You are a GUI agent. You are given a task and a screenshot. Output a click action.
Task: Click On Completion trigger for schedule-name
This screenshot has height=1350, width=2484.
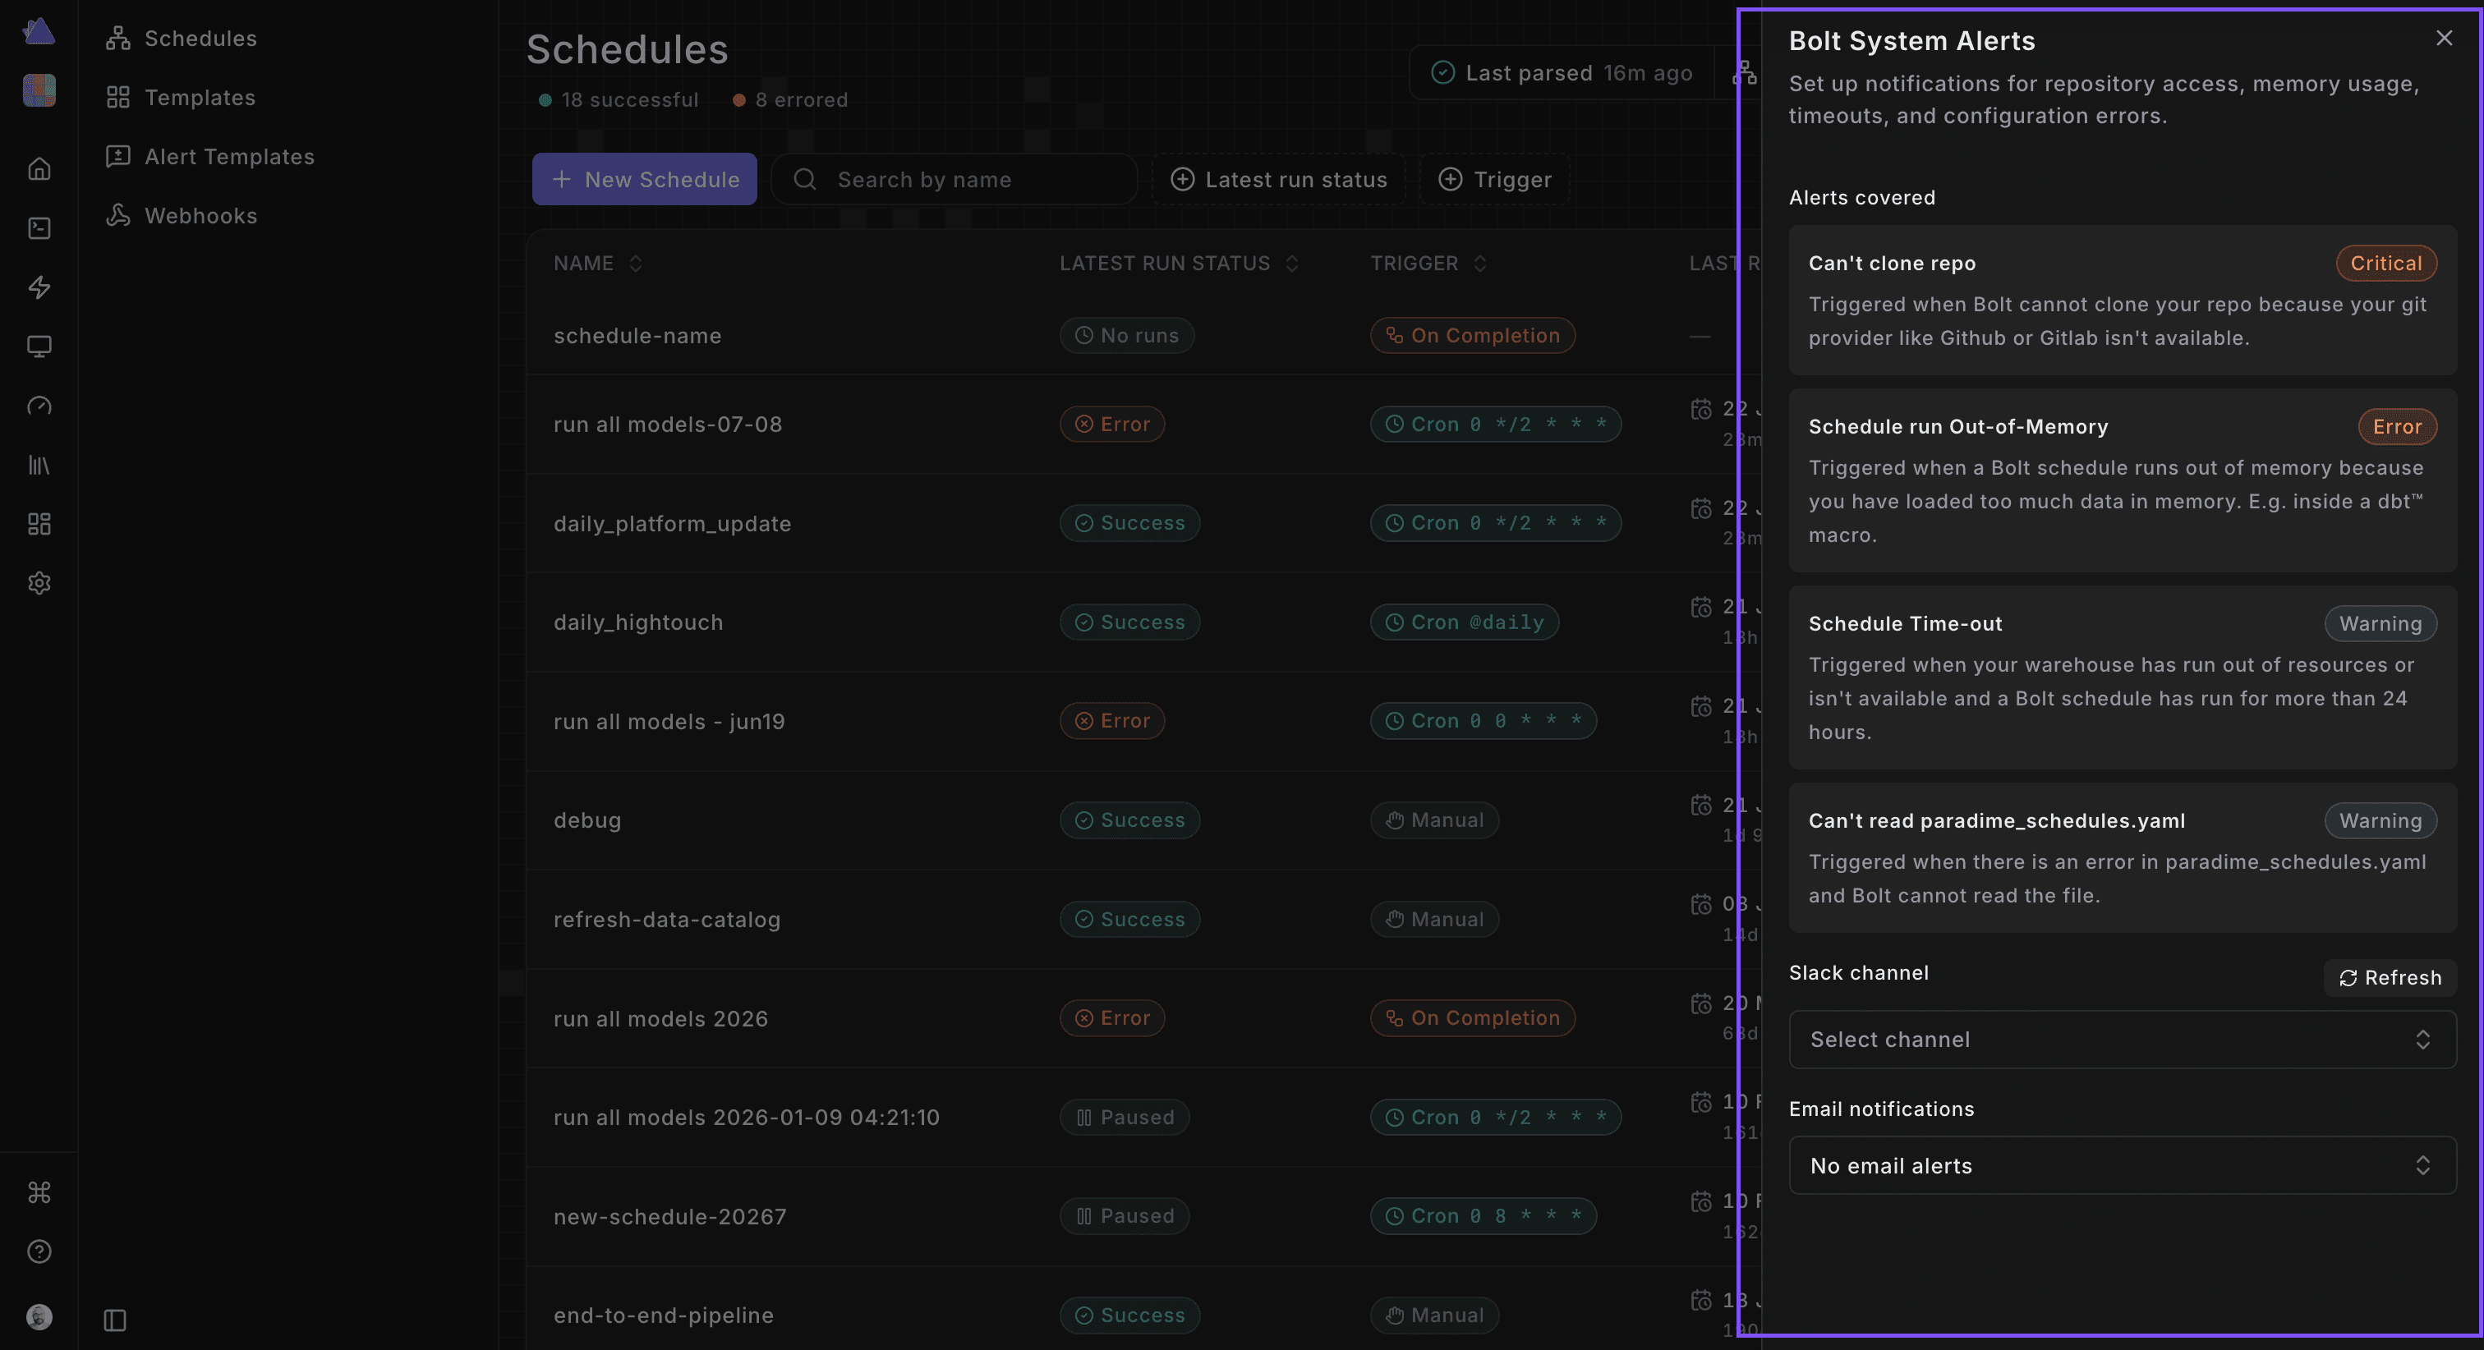click(x=1473, y=336)
